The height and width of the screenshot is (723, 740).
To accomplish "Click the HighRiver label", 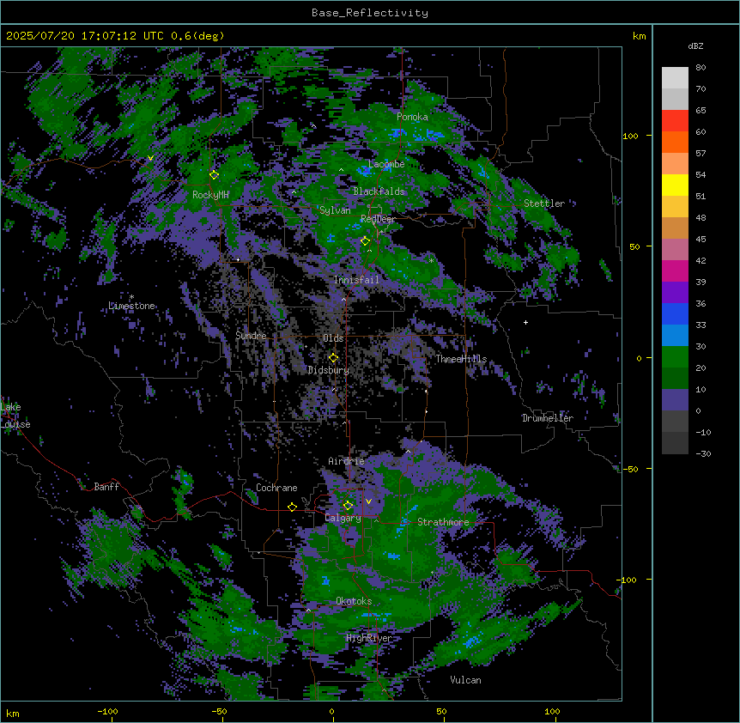I will click(x=369, y=639).
